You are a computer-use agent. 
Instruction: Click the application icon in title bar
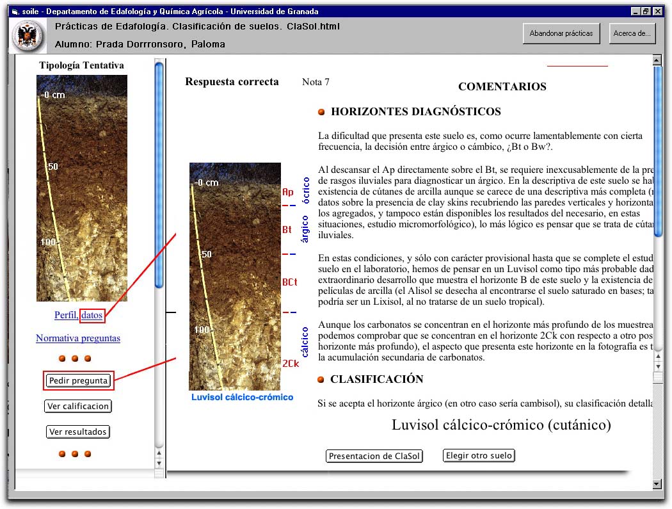click(15, 12)
